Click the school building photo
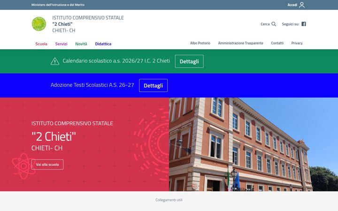The height and width of the screenshot is (211, 338). pos(253,144)
